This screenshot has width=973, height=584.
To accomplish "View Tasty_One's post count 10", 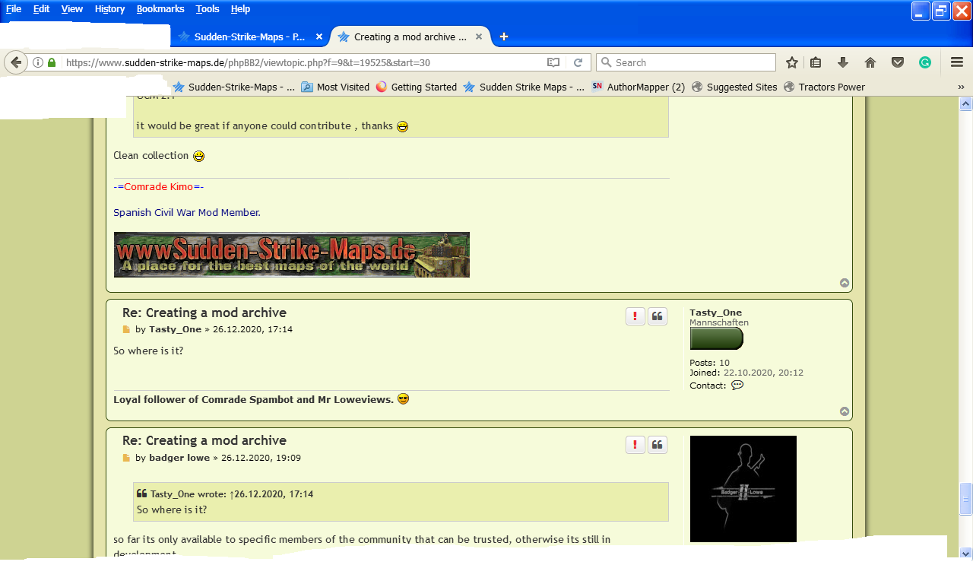I will click(724, 363).
